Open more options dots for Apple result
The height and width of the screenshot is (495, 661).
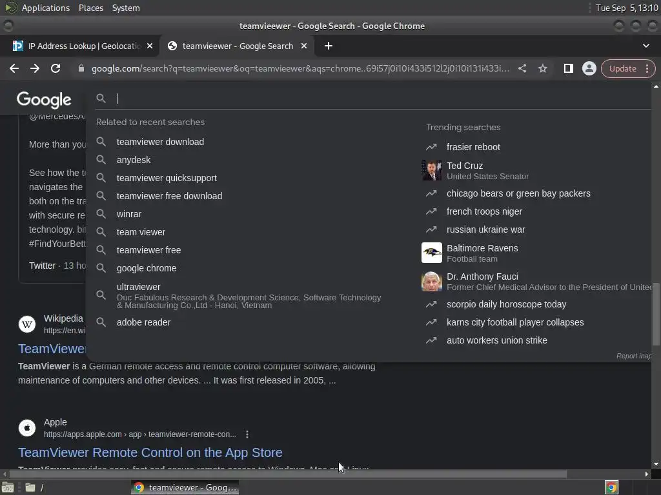click(x=247, y=434)
